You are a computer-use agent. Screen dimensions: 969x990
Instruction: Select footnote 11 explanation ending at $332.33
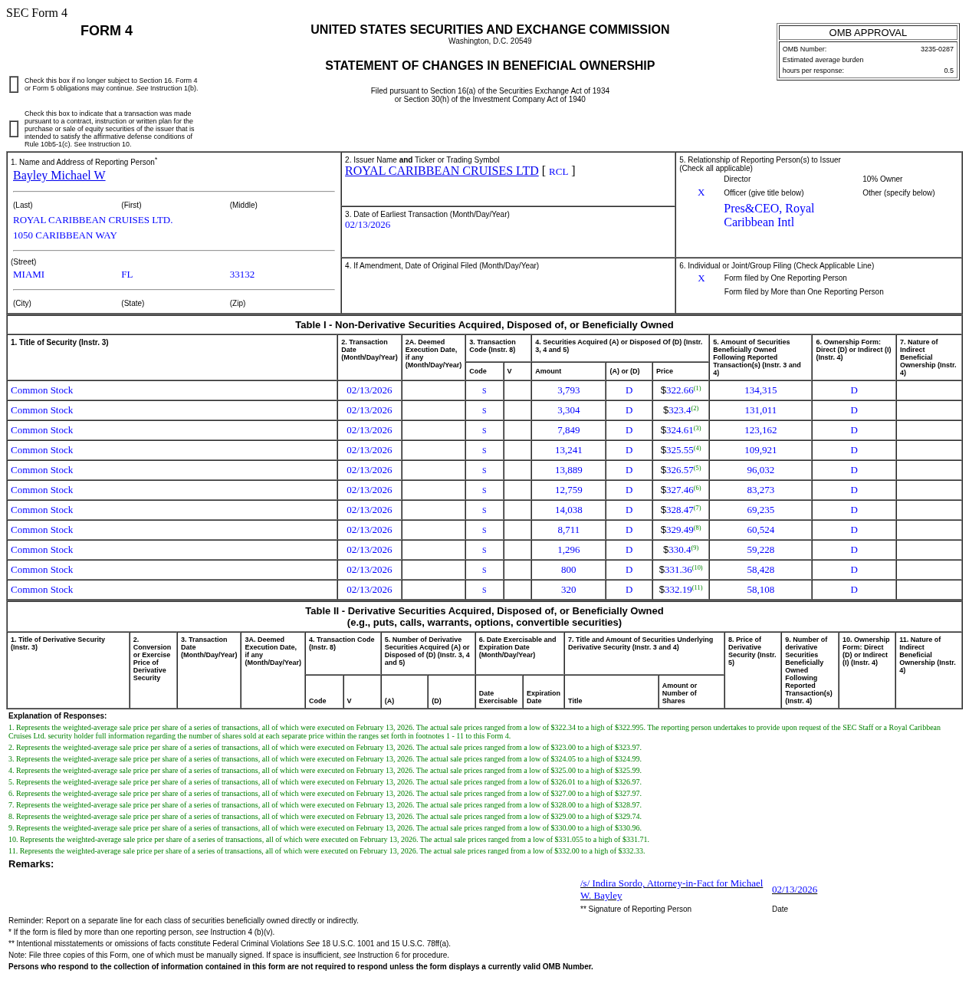327,851
